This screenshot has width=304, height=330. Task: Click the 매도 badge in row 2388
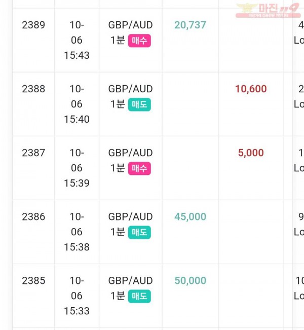[x=139, y=104]
